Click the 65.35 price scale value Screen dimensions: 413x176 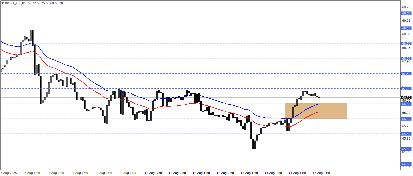(406, 138)
